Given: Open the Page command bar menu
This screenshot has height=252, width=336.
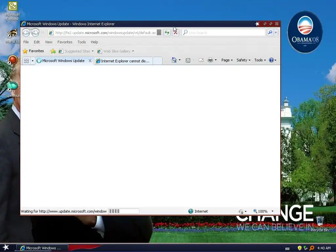Looking at the screenshot, I should pyautogui.click(x=227, y=60).
